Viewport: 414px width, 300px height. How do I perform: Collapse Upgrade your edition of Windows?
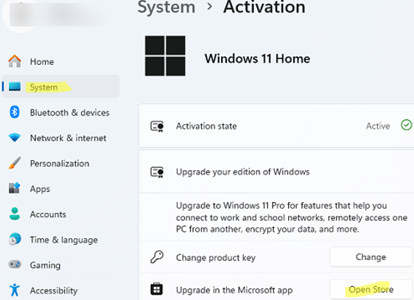point(276,171)
